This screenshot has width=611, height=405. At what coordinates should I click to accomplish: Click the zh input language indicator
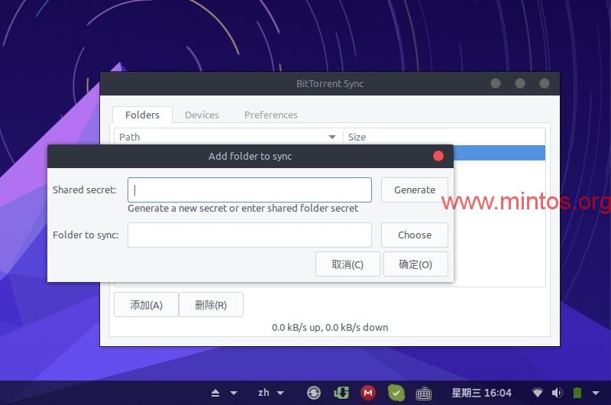point(263,393)
